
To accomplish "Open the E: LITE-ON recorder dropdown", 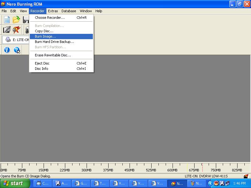I will click(16, 40).
